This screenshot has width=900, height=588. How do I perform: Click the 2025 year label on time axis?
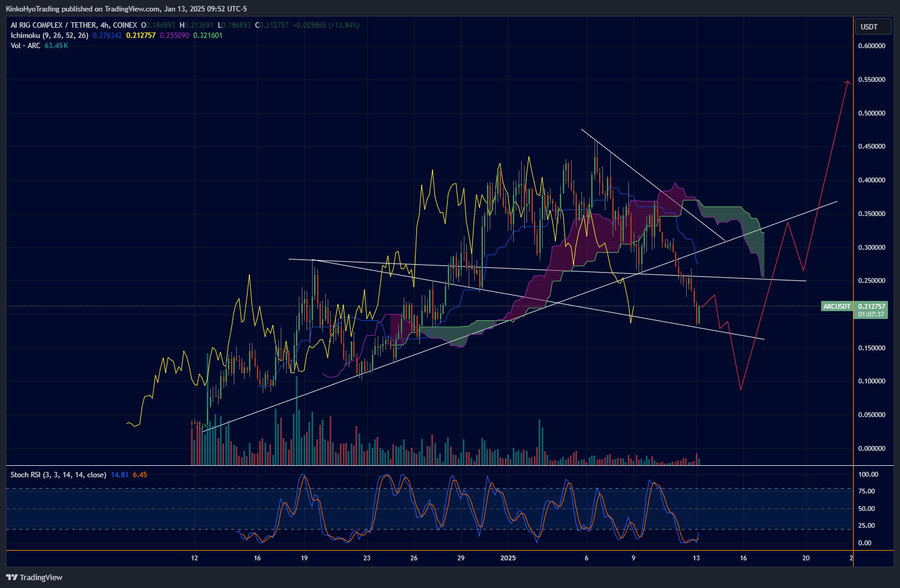coord(508,558)
